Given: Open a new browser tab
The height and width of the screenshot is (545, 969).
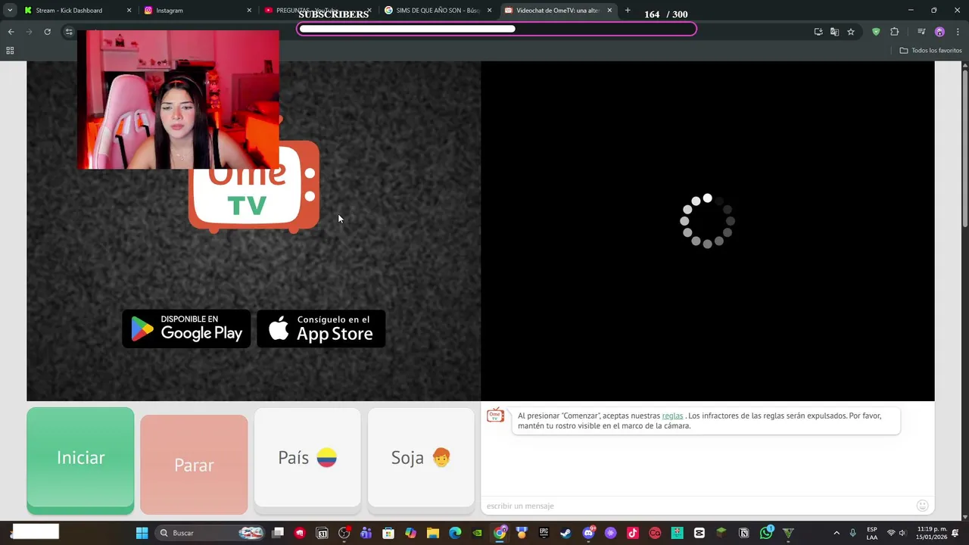Looking at the screenshot, I should click(x=628, y=11).
